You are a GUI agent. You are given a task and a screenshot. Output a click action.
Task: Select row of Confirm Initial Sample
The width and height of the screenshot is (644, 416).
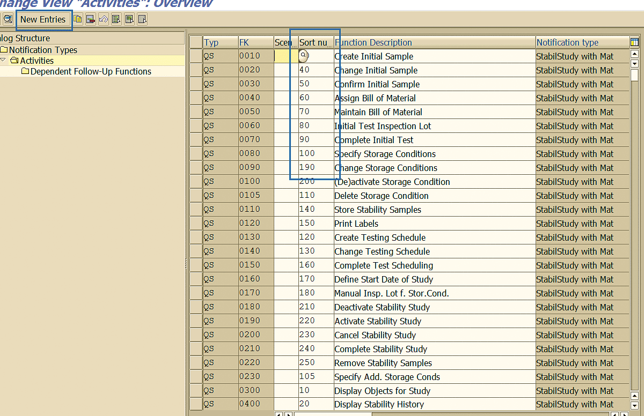coord(196,84)
